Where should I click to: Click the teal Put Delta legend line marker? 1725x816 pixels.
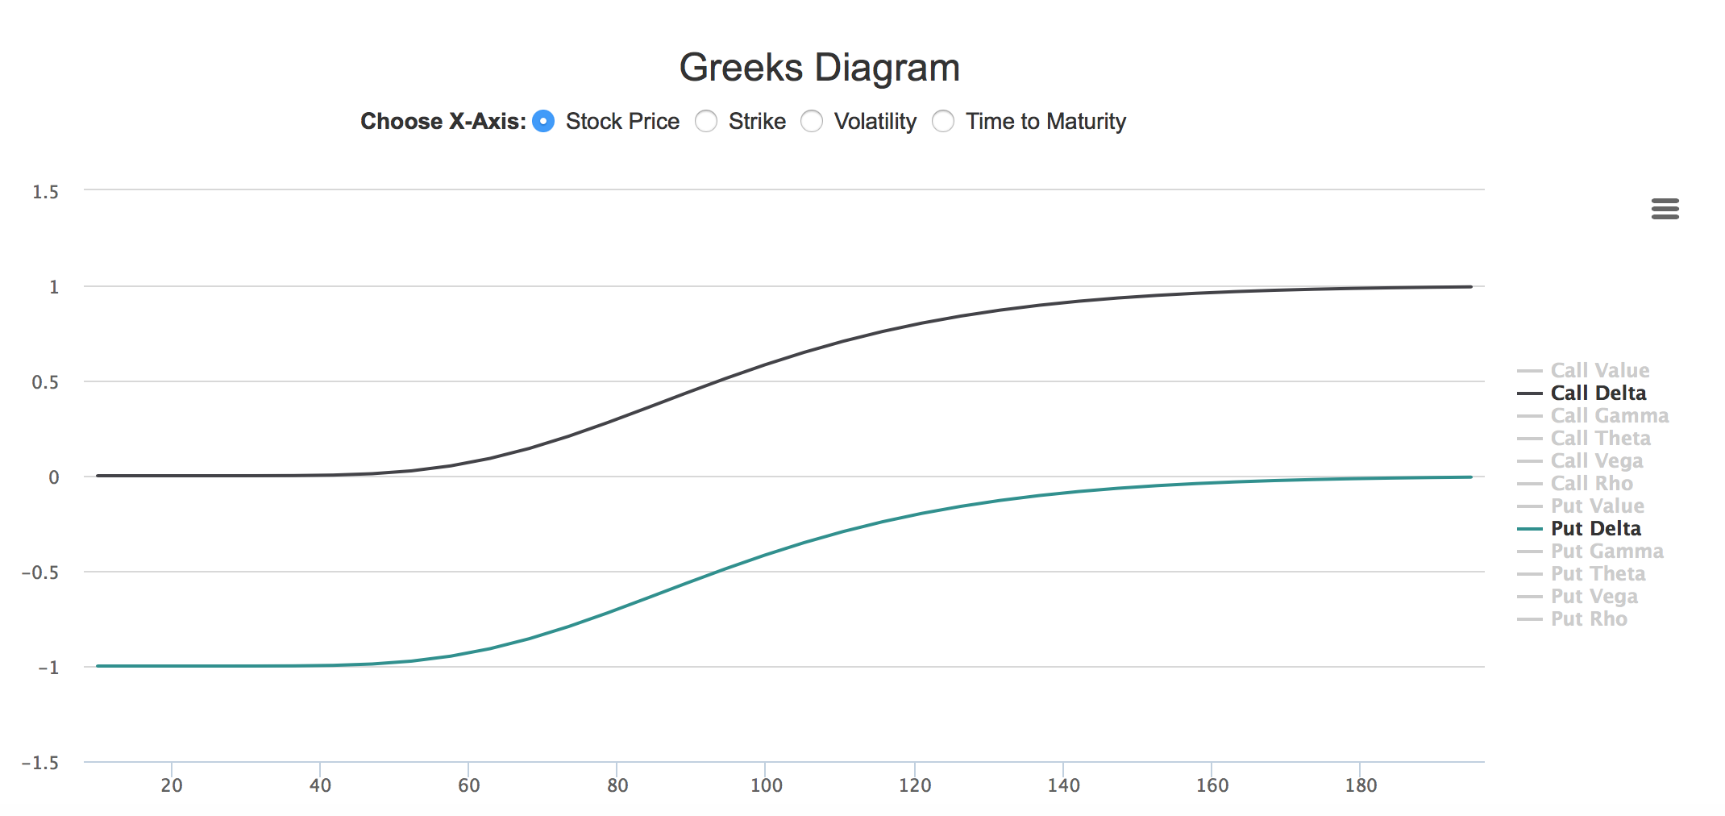point(1529,529)
